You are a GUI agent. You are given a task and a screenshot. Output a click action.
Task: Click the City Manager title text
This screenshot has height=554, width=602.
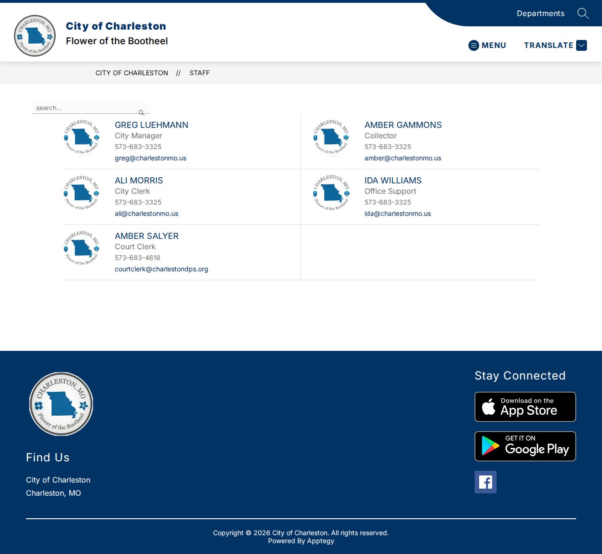(x=138, y=136)
